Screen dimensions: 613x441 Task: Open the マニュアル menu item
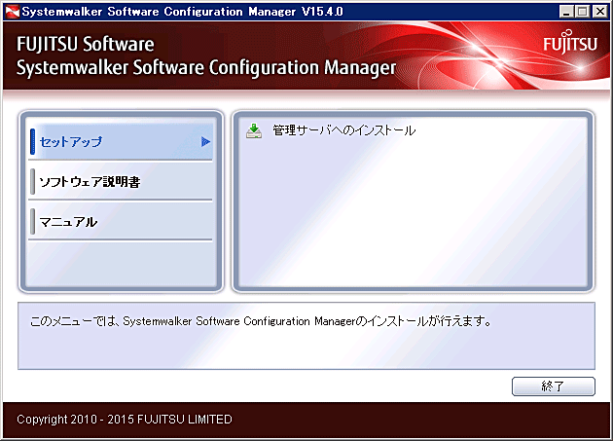click(121, 222)
